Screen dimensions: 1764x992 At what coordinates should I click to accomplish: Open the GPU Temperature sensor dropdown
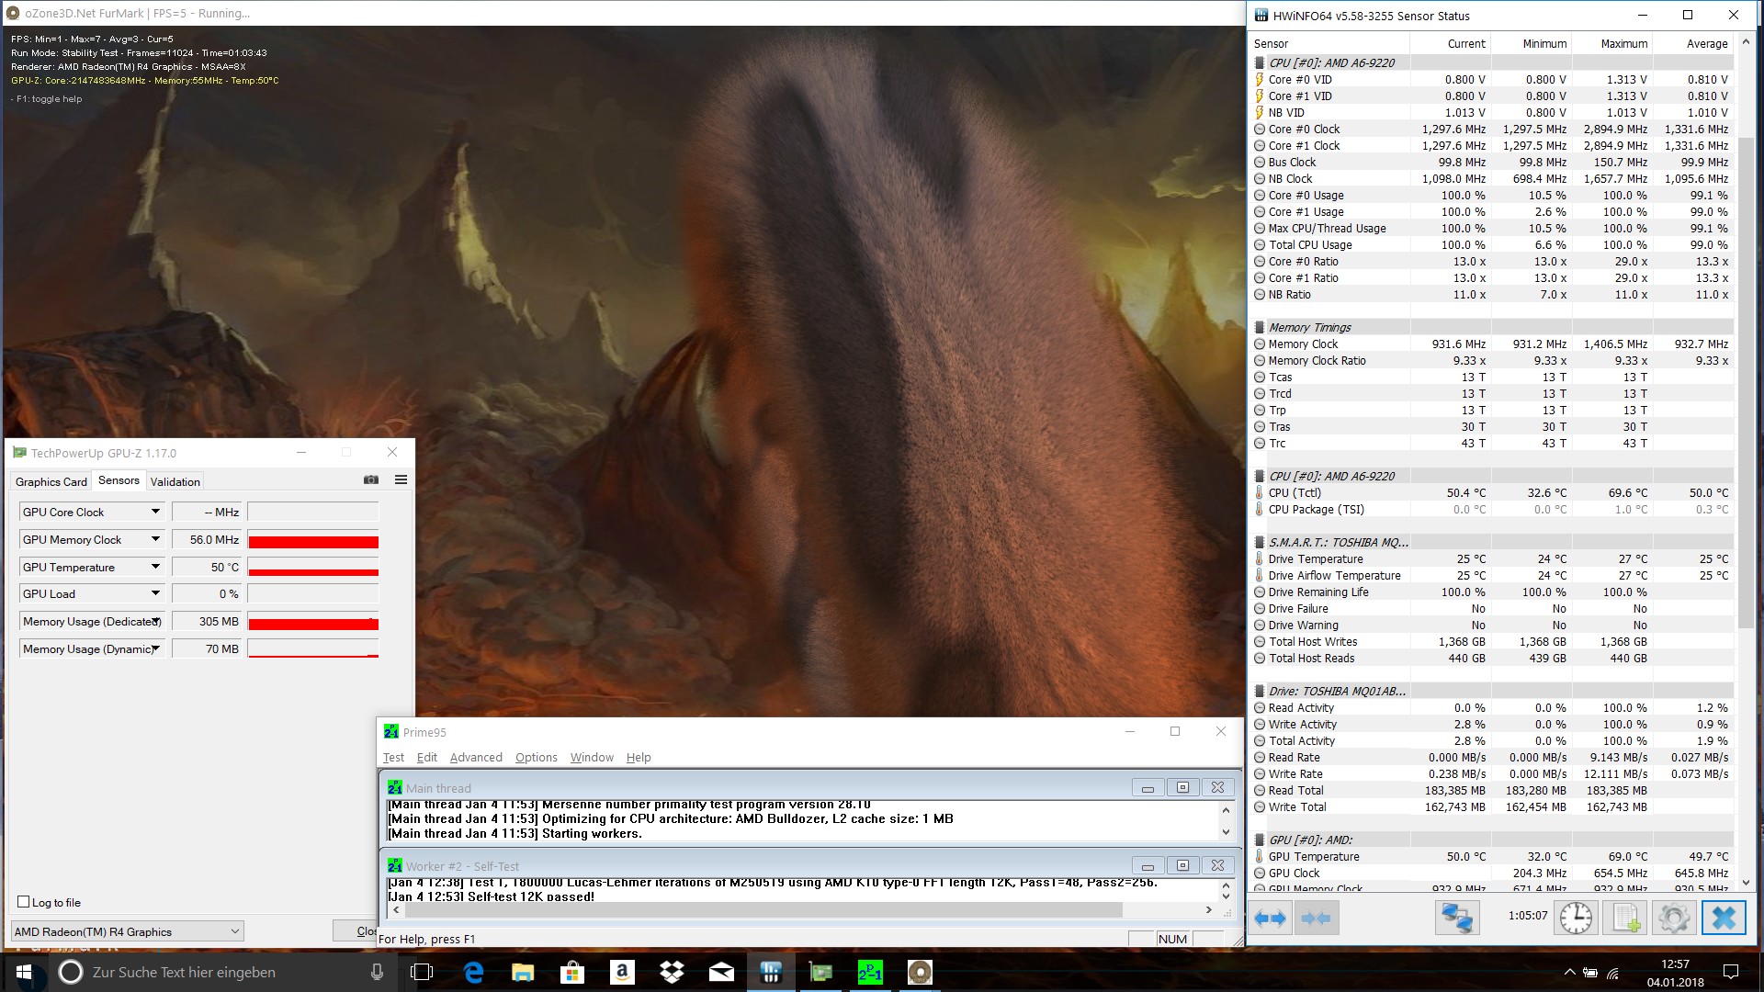[x=155, y=567]
